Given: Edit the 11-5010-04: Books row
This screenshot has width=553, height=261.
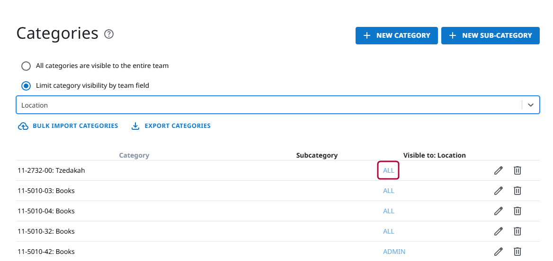Looking at the screenshot, I should point(498,211).
